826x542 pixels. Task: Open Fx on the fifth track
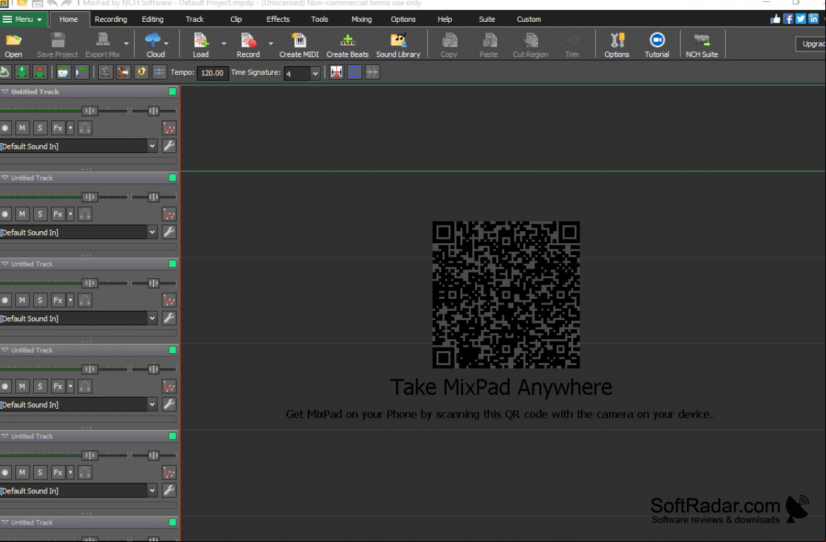[x=58, y=473]
